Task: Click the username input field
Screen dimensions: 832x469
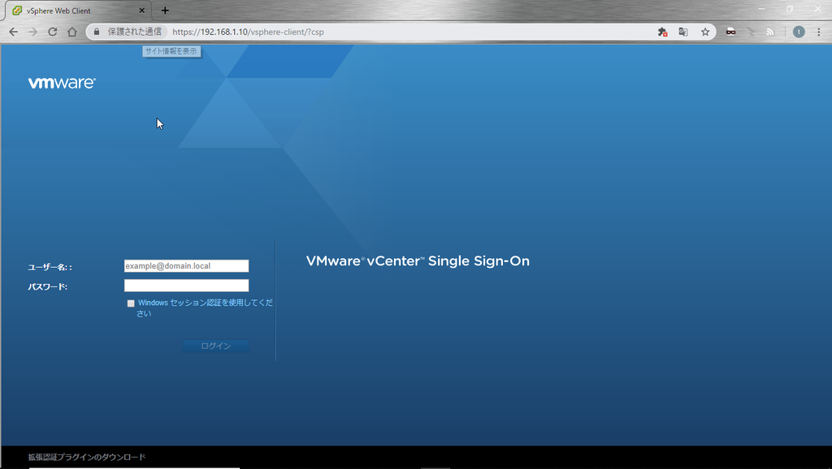Action: click(186, 266)
